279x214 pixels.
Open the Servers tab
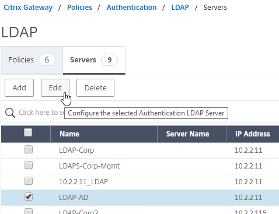(x=94, y=60)
